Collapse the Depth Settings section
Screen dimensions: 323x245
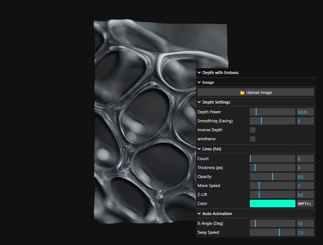216,102
